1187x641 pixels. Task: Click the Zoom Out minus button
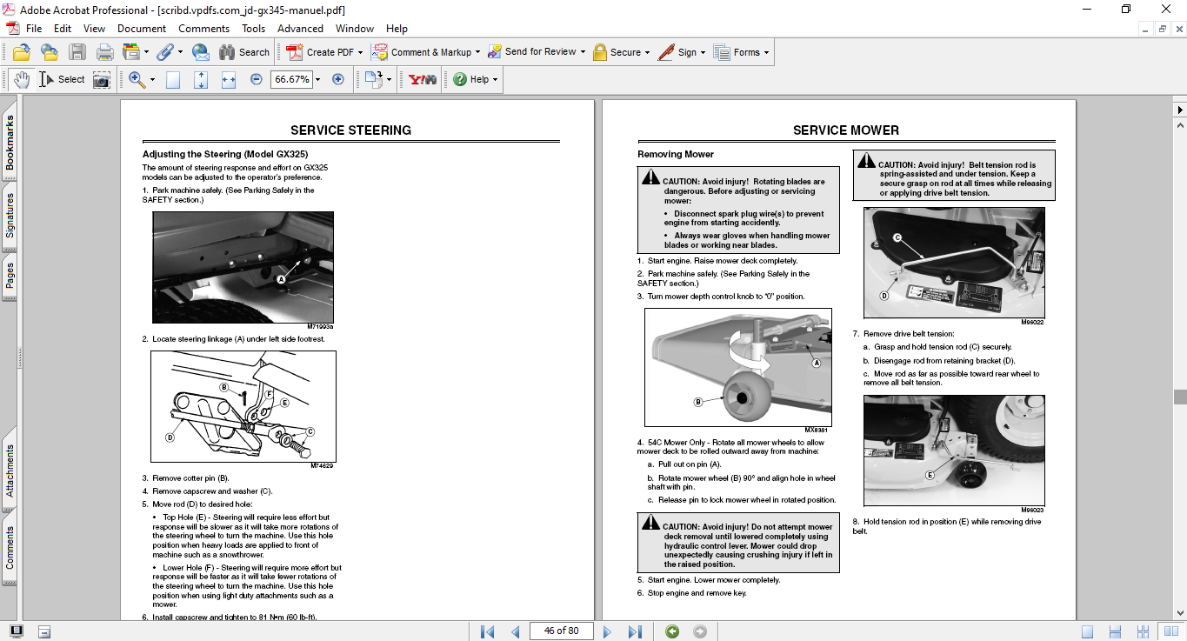click(256, 79)
